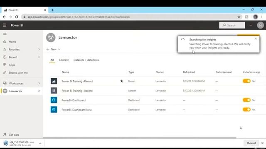Image resolution: width=266 pixels, height=149 pixels.
Task: Collapse the Lernsector workspace chevron
Action: [39, 91]
